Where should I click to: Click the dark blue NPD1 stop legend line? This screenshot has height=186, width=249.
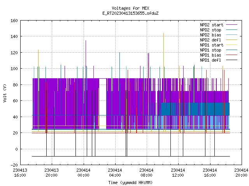pyautogui.click(x=231, y=50)
